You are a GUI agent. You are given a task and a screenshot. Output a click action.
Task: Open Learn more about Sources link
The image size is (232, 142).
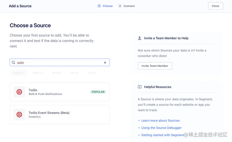click(x=160, y=121)
